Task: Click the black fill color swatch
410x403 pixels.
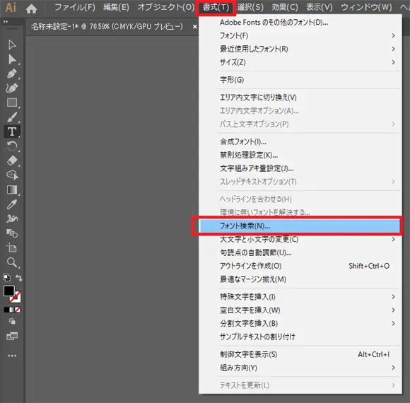Action: 9,291
